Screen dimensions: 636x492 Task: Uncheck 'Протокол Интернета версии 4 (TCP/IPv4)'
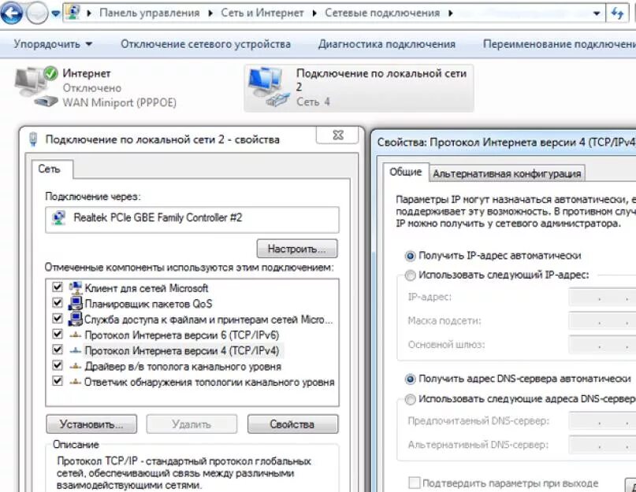pos(58,350)
